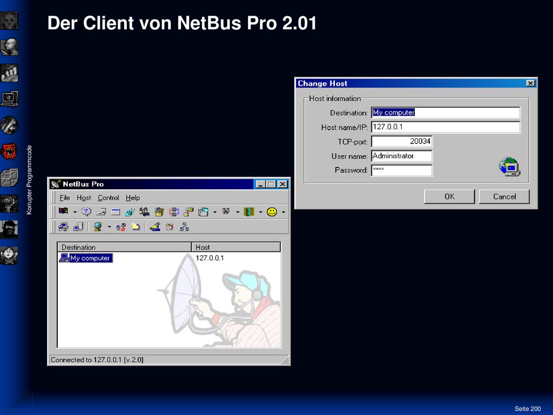Select My computer entry in destination list

coord(86,258)
